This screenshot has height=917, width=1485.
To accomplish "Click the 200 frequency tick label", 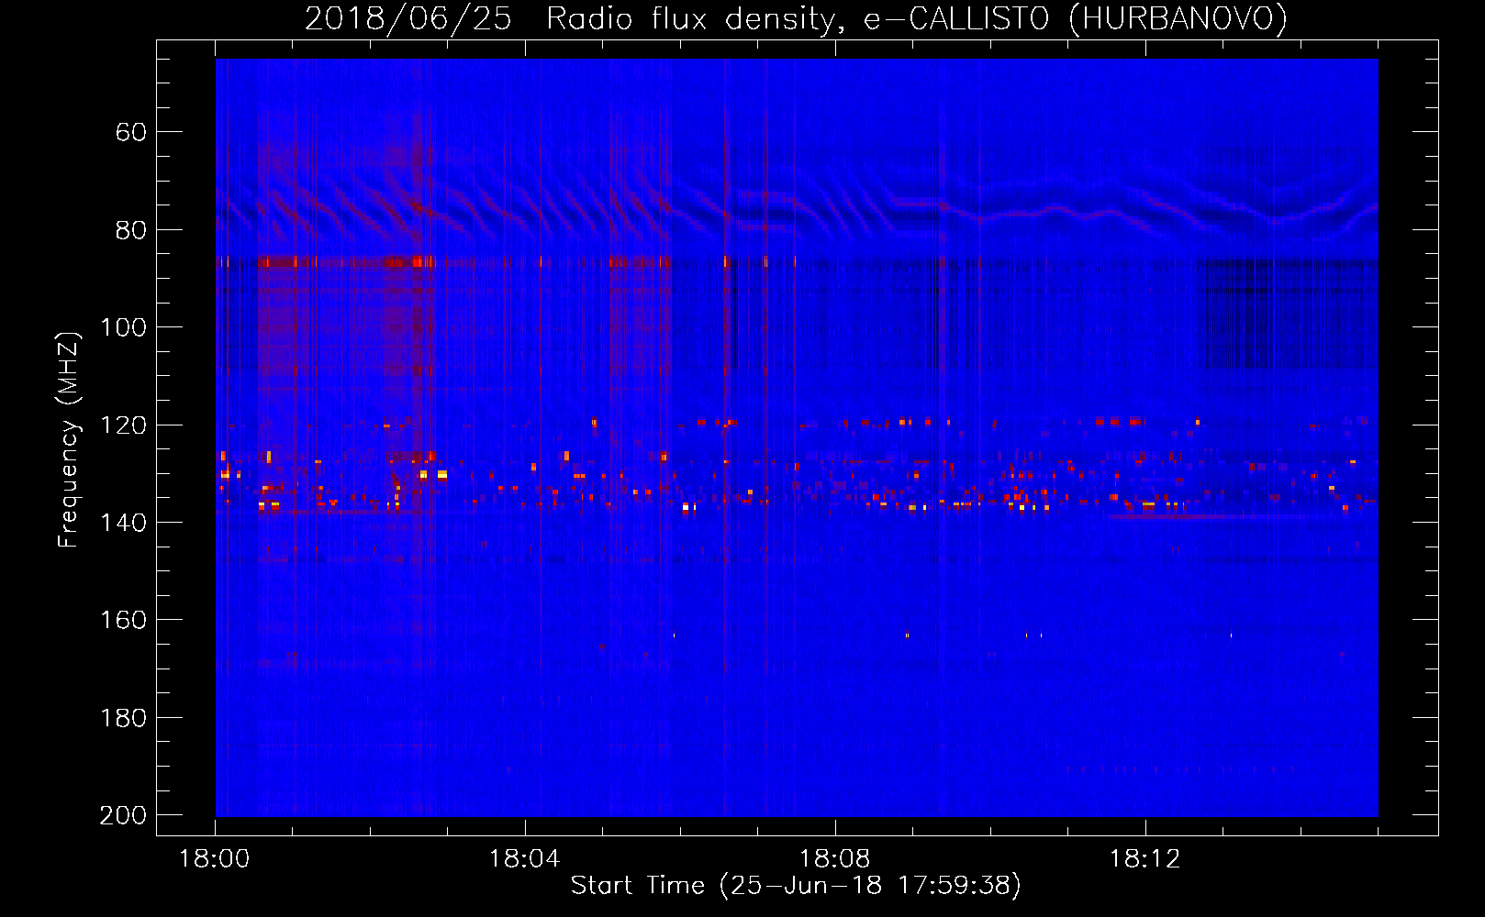I will point(123,815).
